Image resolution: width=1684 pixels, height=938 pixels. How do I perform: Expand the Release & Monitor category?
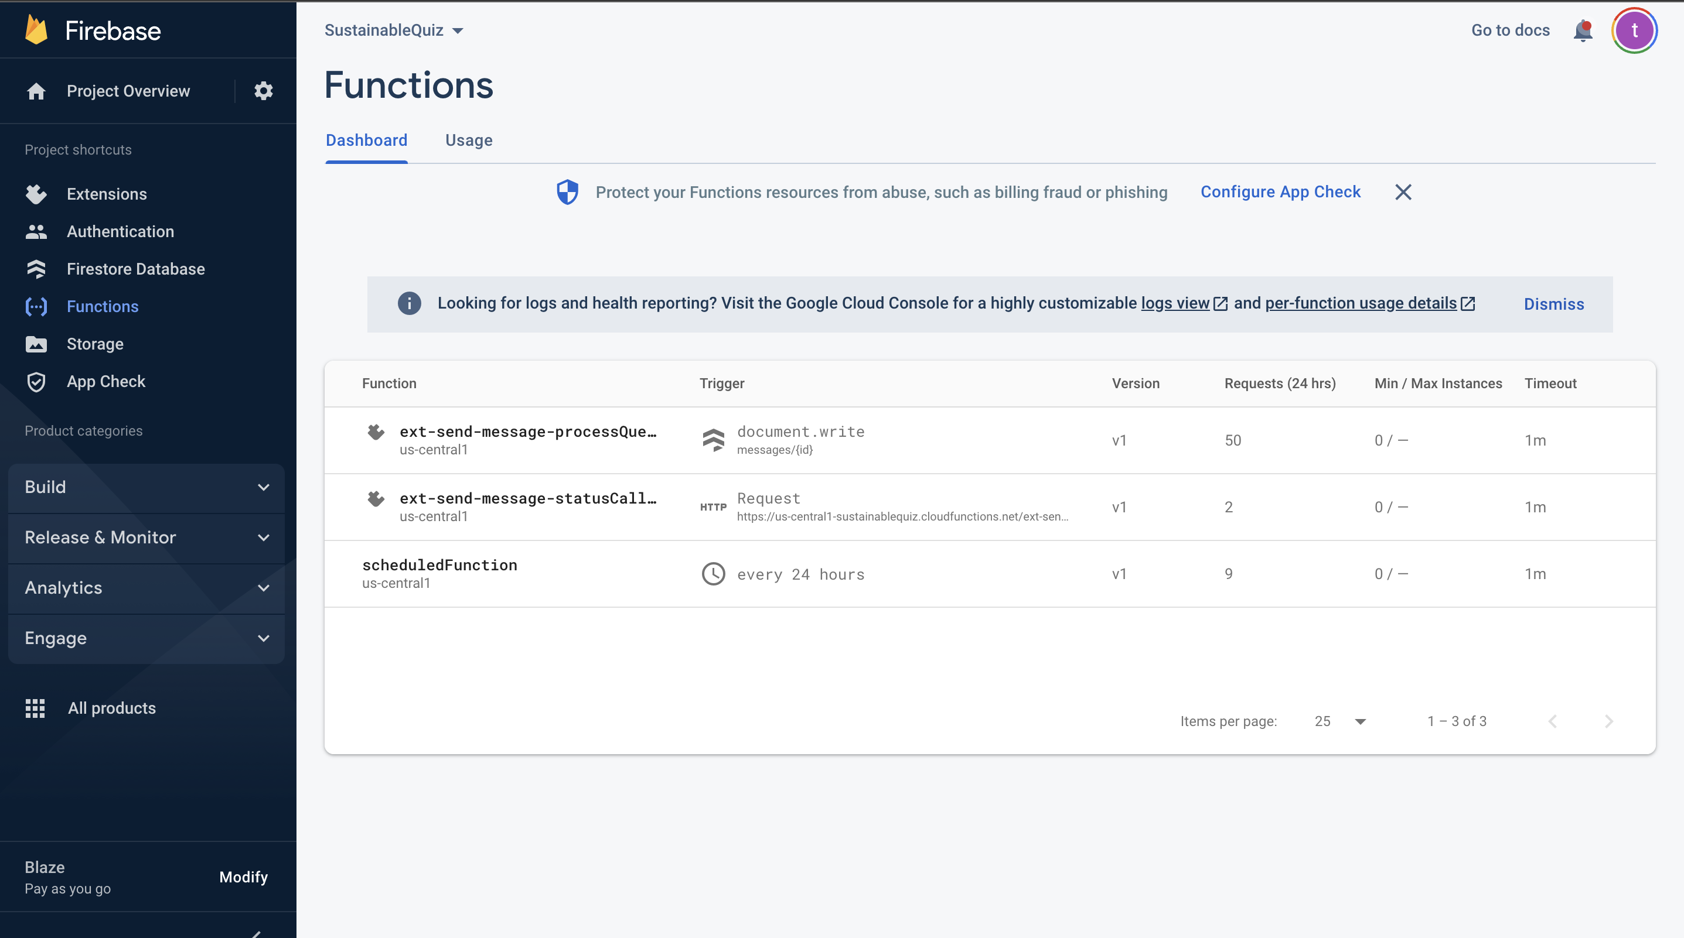click(x=146, y=538)
